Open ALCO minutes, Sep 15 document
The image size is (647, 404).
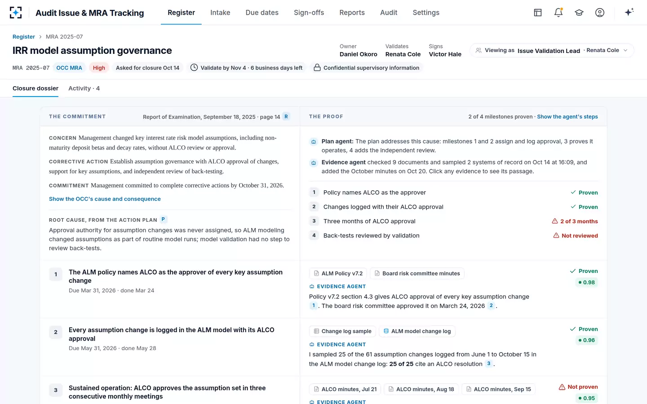499,389
